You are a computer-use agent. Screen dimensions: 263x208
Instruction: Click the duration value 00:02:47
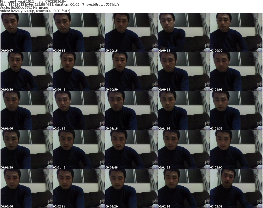(77, 5)
